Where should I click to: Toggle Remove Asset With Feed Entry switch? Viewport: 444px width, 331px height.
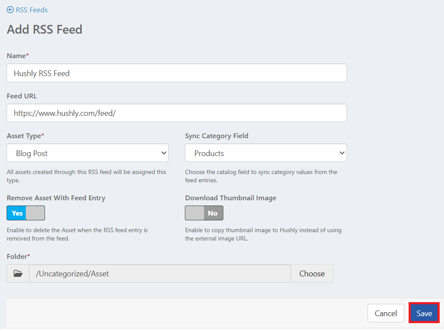pos(26,213)
